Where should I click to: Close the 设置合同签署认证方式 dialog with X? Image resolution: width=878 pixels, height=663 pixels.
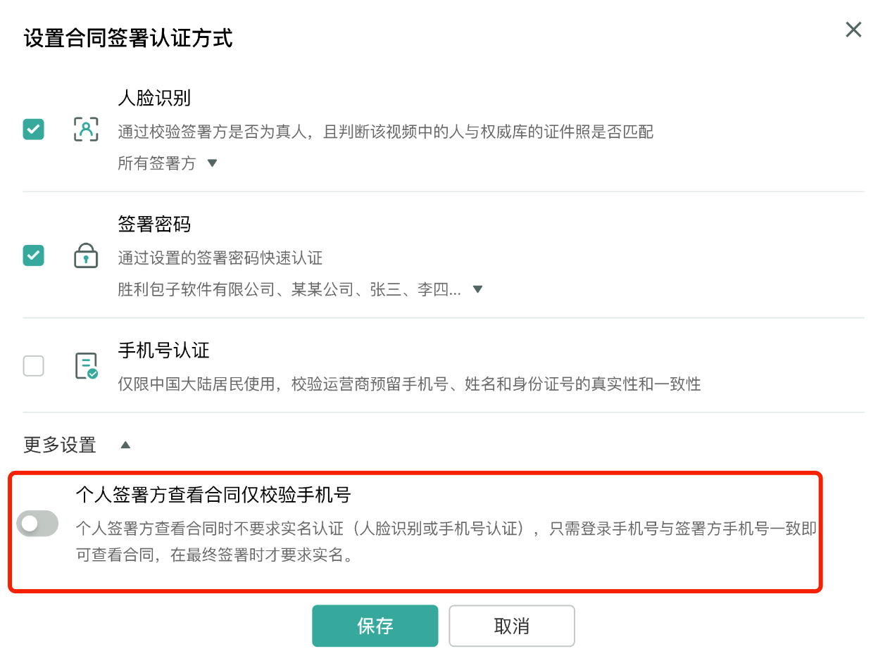pos(853,30)
